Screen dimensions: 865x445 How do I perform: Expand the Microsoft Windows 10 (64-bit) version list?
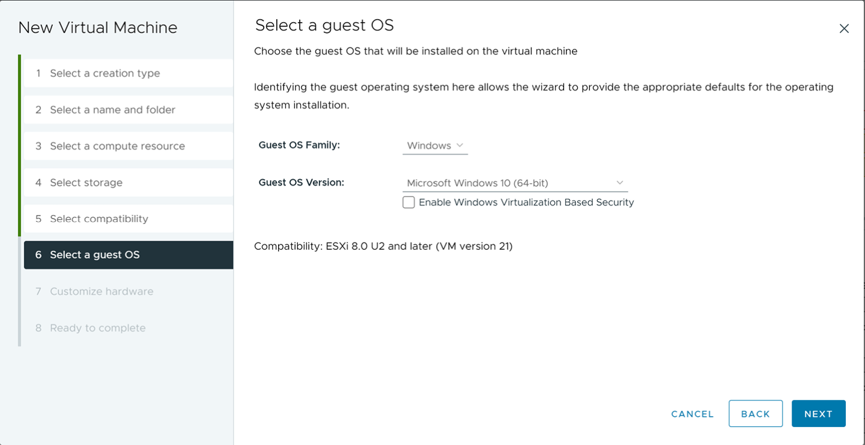(x=514, y=183)
